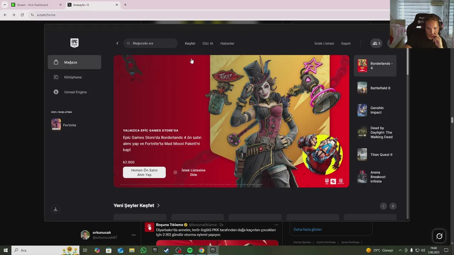Image resolution: width=454 pixels, height=255 pixels.
Task: Click the browser page scrollbar thumb
Action: pyautogui.click(x=452, y=120)
